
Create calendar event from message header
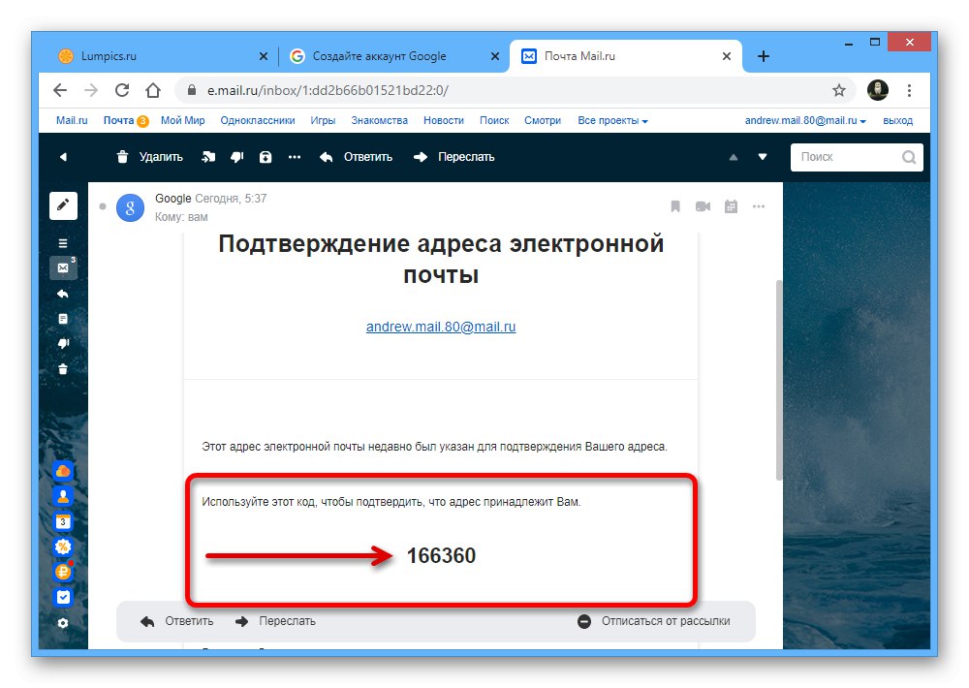[731, 206]
